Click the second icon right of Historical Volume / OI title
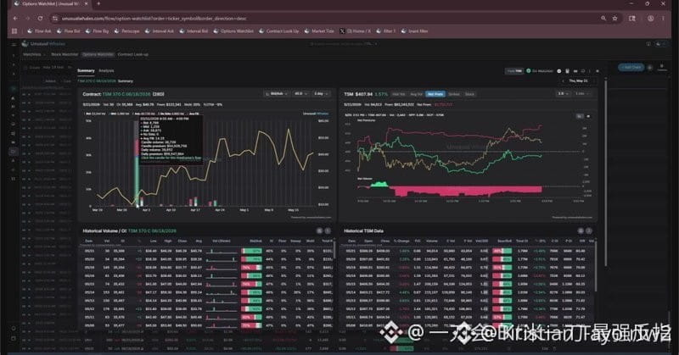679x355 pixels. coord(328,231)
